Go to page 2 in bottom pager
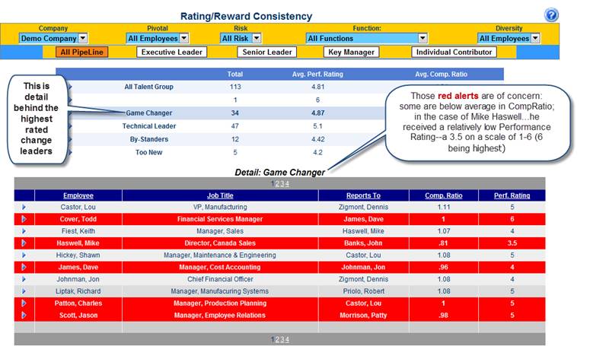The image size is (593, 346). [277, 339]
